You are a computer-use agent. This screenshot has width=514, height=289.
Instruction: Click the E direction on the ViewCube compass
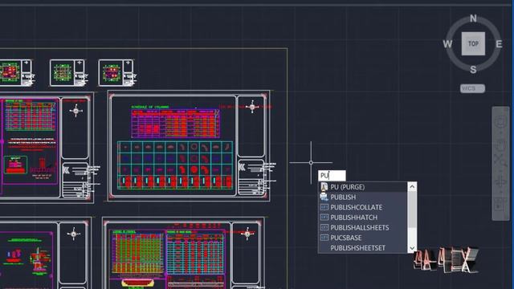click(x=499, y=44)
